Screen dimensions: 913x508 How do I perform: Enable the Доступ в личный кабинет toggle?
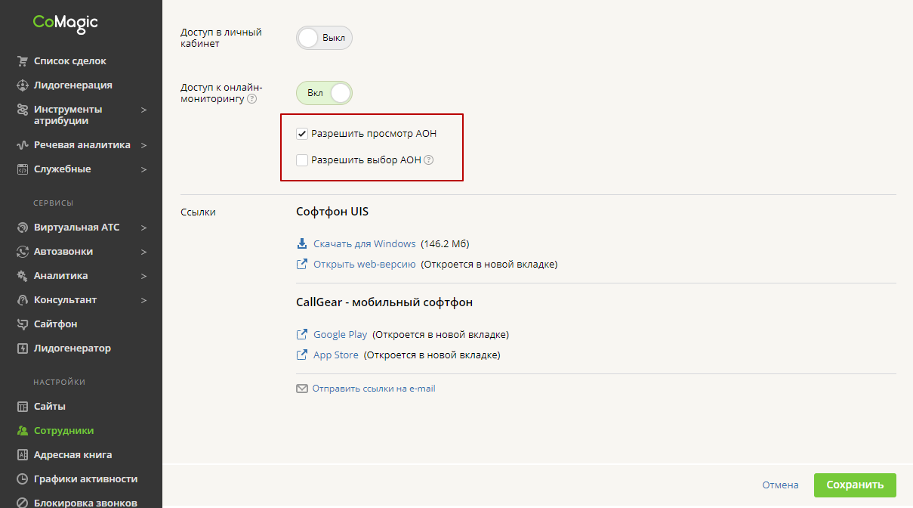coord(324,38)
